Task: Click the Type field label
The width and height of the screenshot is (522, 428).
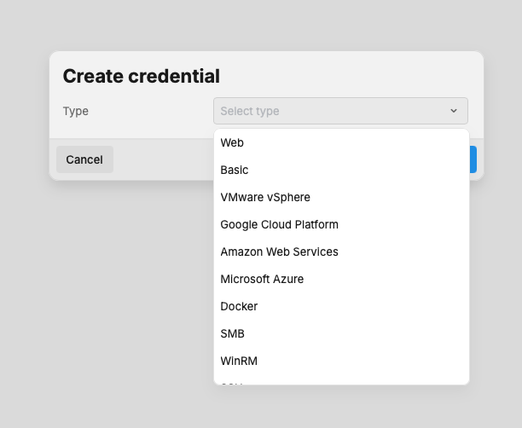Action: point(76,111)
